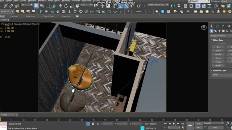
Task: Select the Link tool in the main toolbar
Action: (6, 6)
